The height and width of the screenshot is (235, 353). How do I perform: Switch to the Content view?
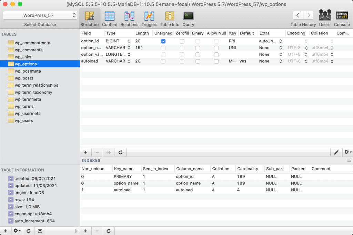tap(110, 19)
